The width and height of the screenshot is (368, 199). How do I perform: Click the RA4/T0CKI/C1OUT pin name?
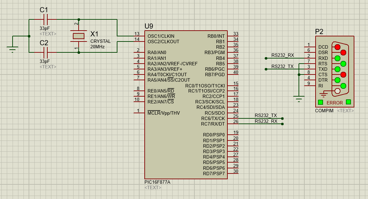(167, 74)
